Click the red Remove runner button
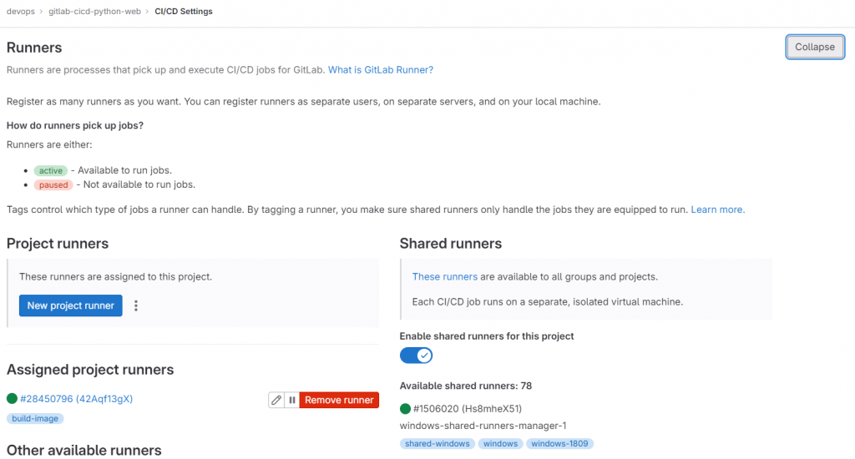 [x=339, y=400]
